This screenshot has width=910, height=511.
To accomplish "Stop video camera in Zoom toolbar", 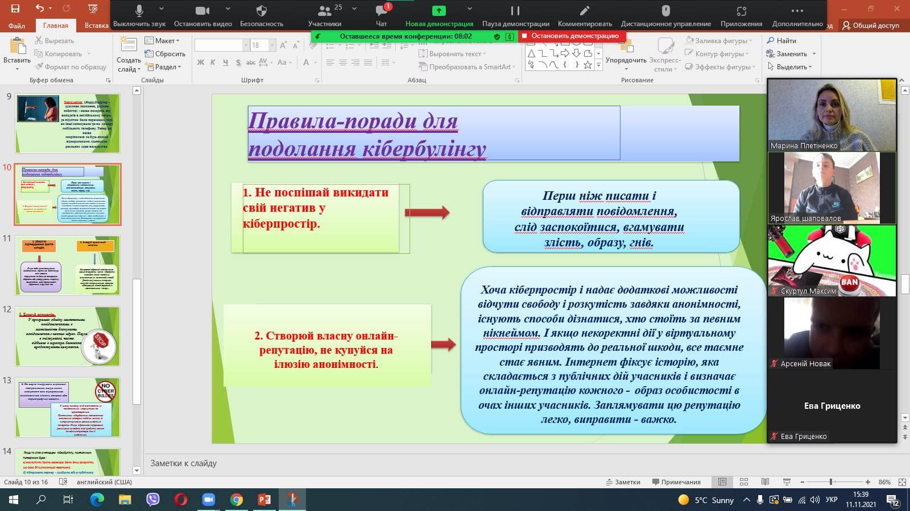I will pos(202,15).
